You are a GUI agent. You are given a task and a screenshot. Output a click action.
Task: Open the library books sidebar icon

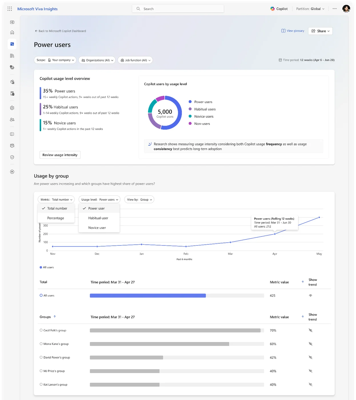click(x=12, y=56)
